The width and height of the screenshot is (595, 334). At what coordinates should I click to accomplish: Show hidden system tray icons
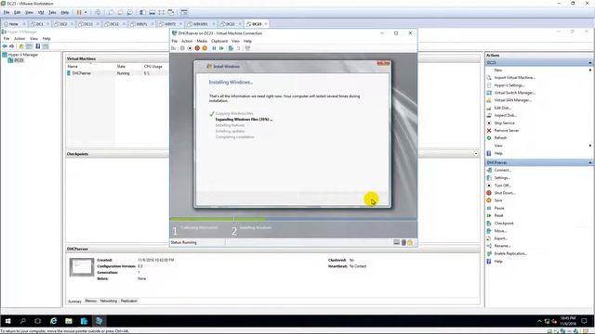pos(539,321)
